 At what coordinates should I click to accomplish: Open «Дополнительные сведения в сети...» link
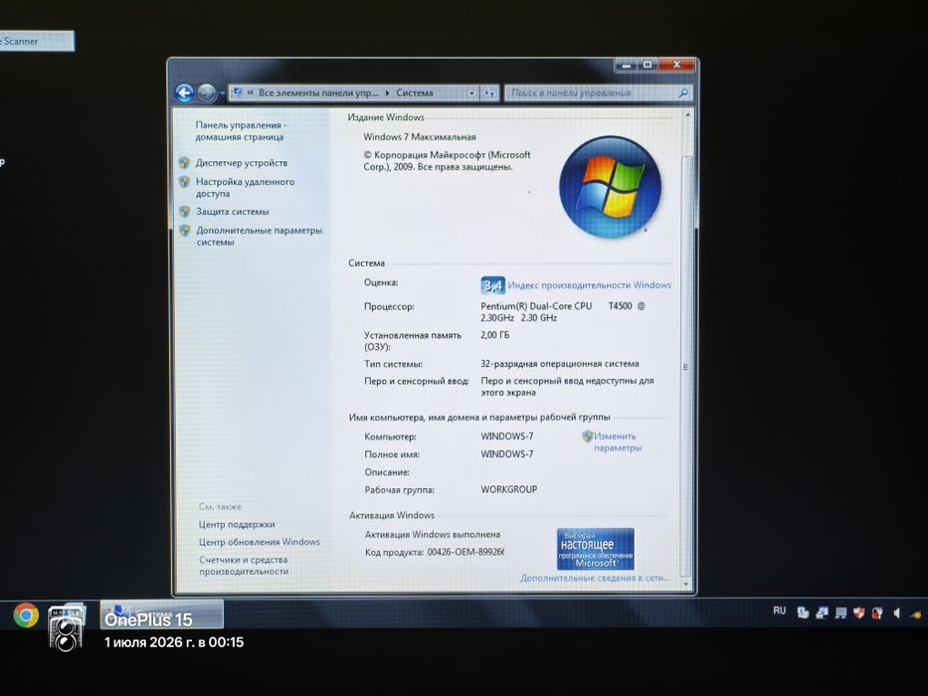(x=596, y=578)
